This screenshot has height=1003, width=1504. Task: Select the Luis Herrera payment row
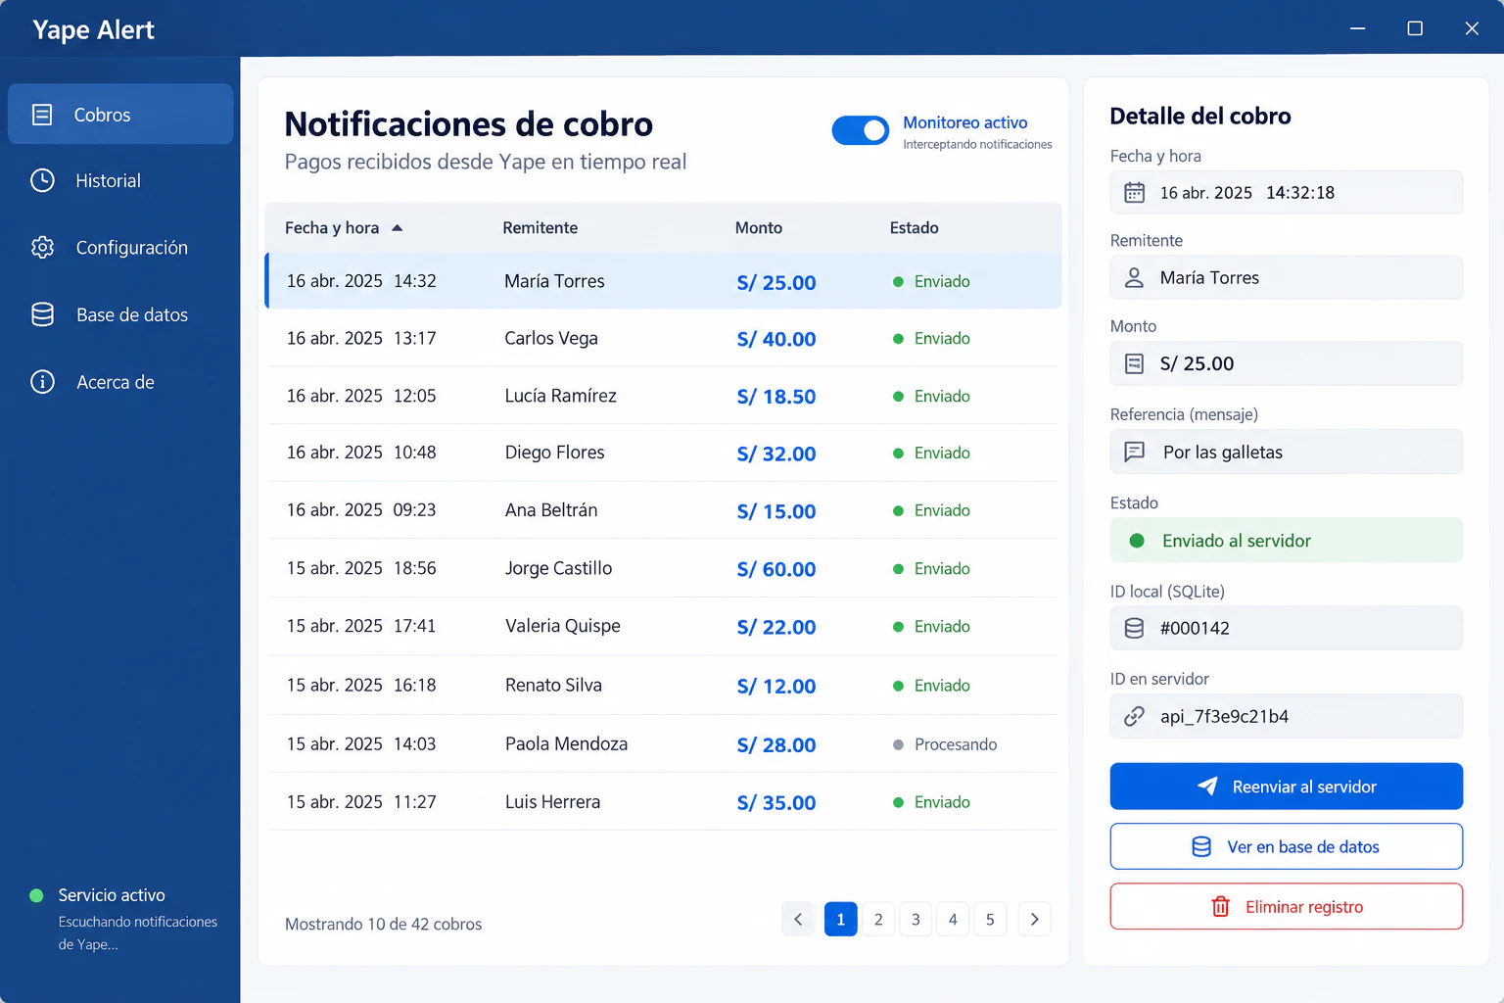click(663, 802)
